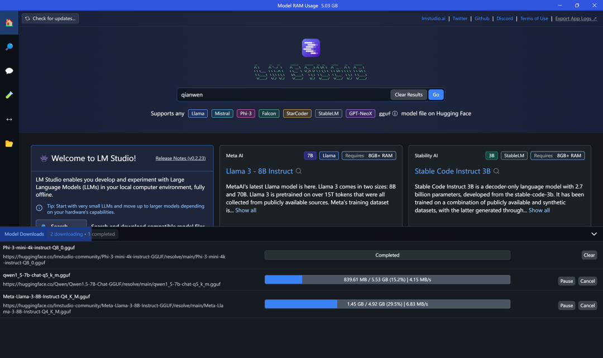The width and height of the screenshot is (603, 358).
Task: Pause the qwen1_5-7b-chat download
Action: pos(566,281)
